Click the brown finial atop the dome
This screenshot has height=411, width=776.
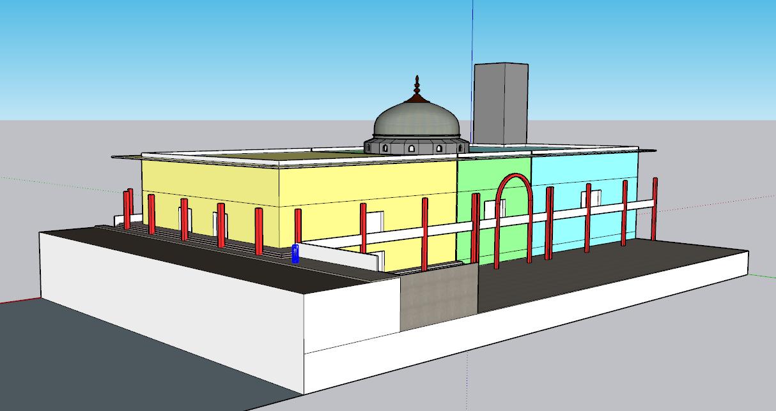click(417, 90)
